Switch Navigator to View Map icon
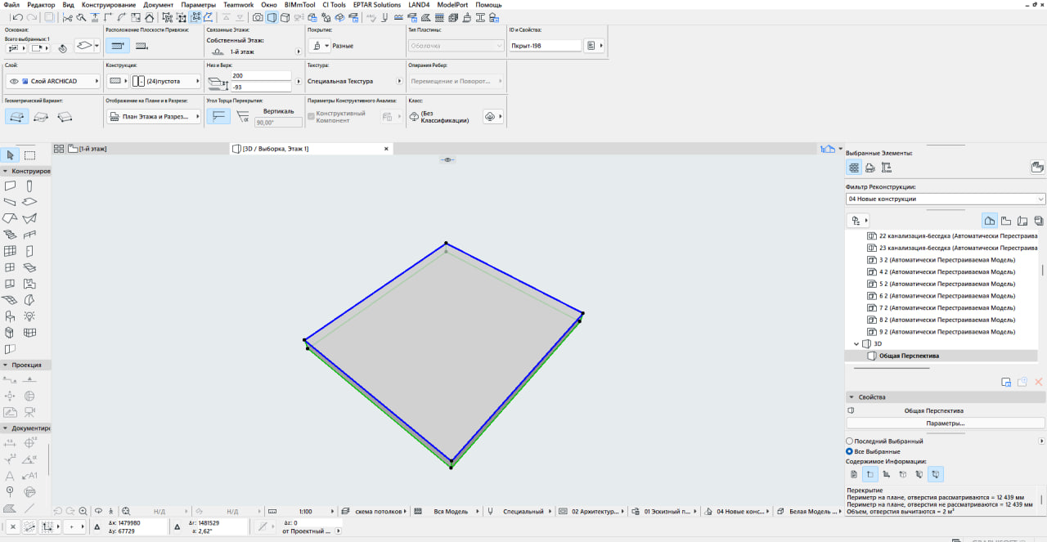 [x=1006, y=221]
